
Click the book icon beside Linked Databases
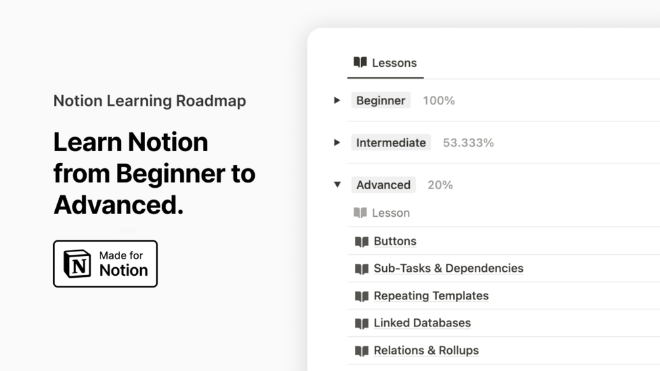tap(361, 323)
